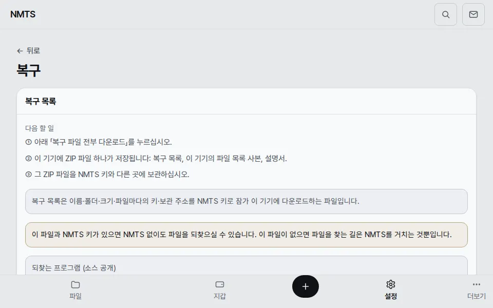The width and height of the screenshot is (493, 308).
Task: Open the 파일 tab
Action: pyautogui.click(x=75, y=290)
